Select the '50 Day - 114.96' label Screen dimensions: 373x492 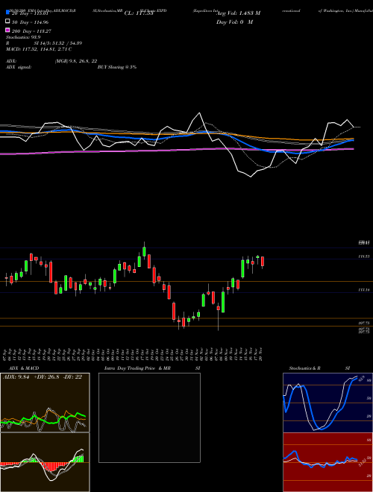coord(31,22)
